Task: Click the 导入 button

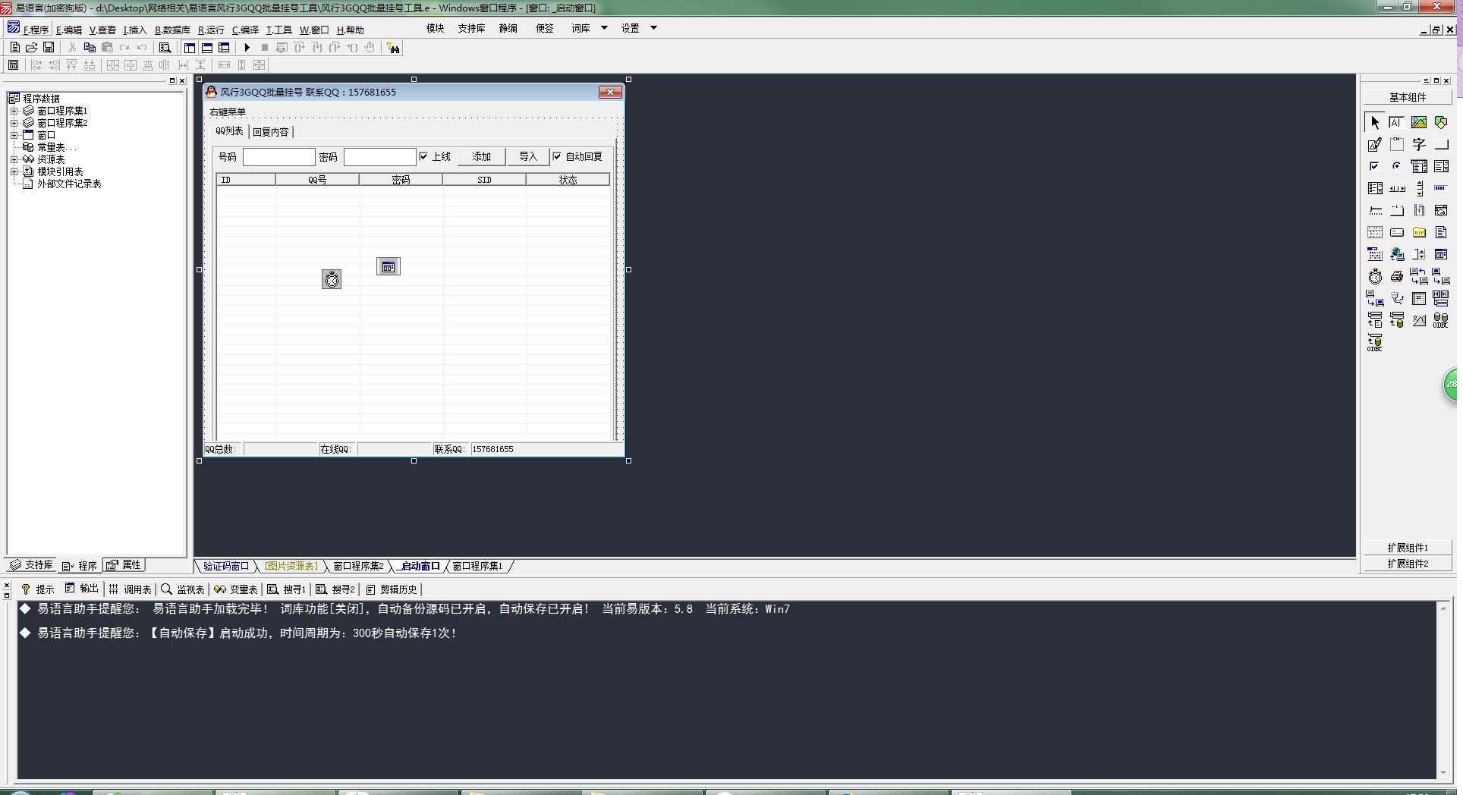Action: [x=527, y=156]
